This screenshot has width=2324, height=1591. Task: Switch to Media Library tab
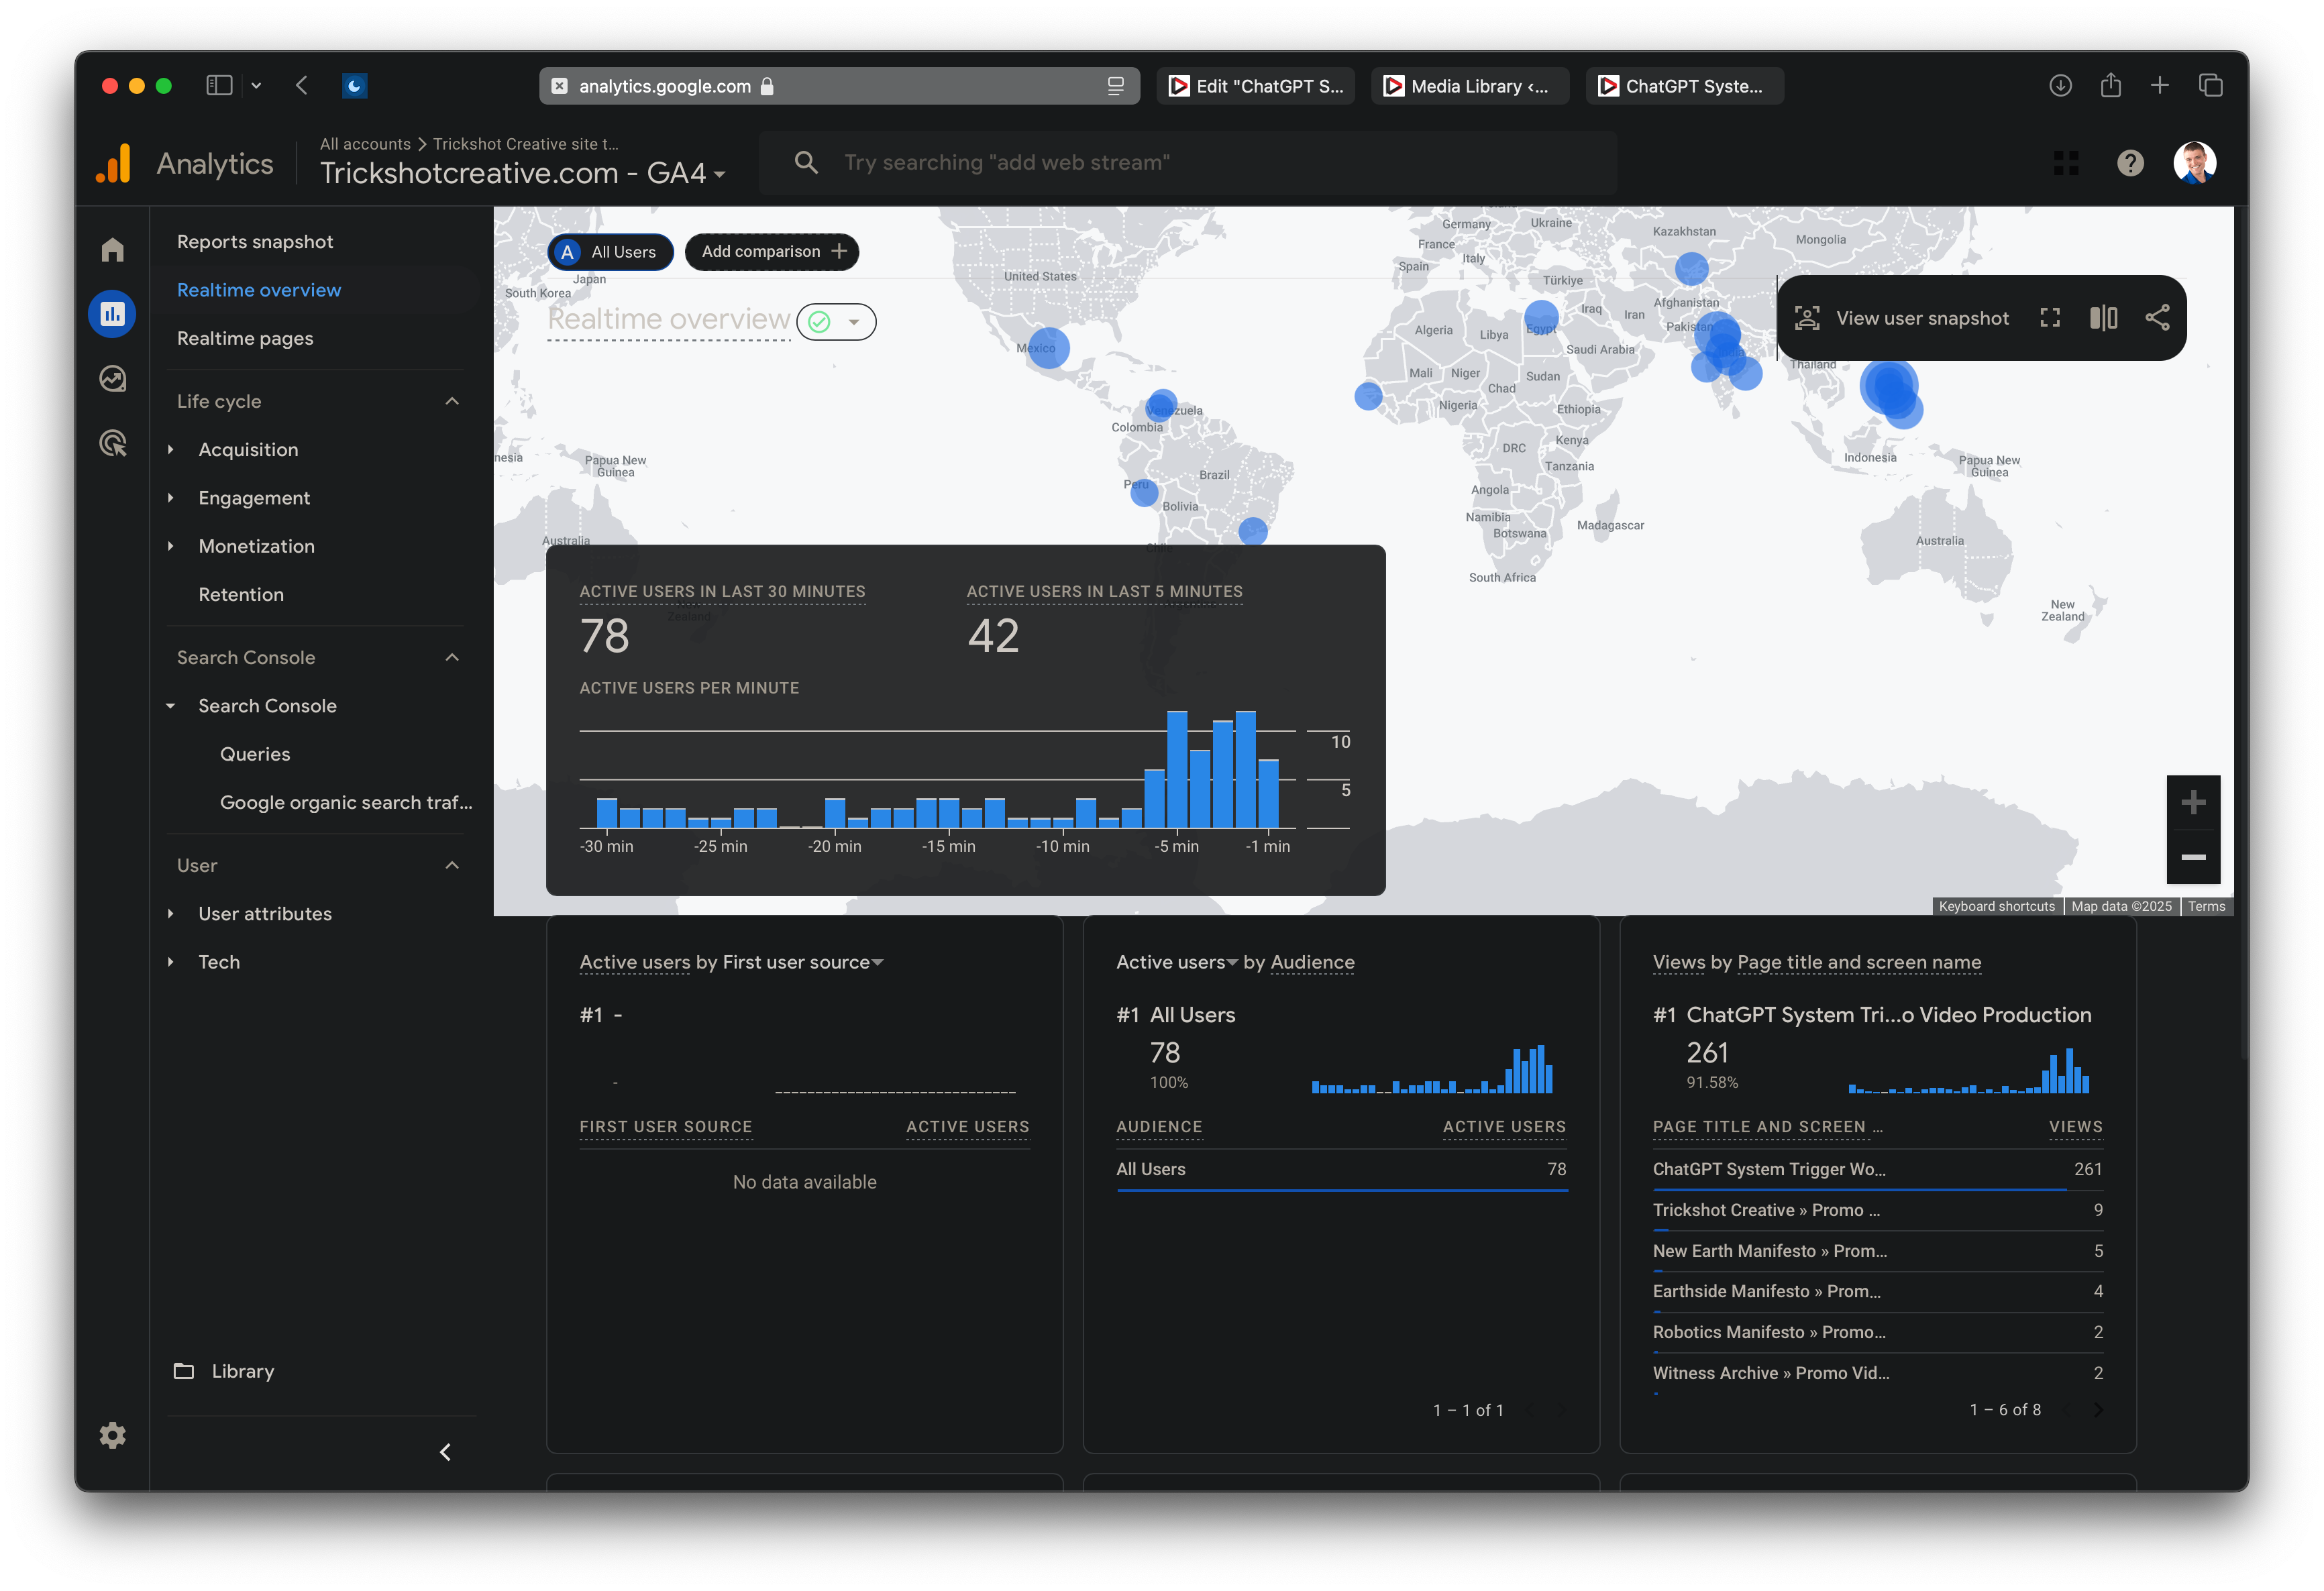1470,86
